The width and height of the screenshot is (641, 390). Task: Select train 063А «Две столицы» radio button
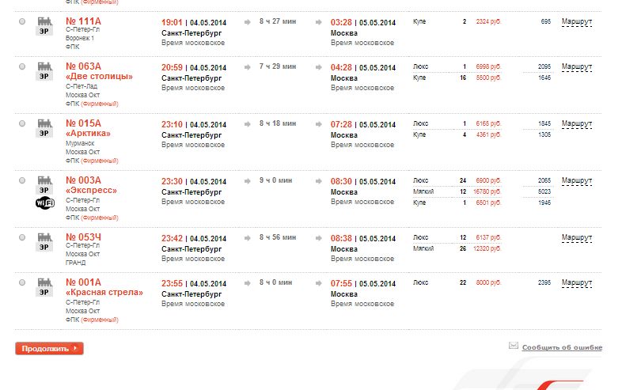pos(21,66)
